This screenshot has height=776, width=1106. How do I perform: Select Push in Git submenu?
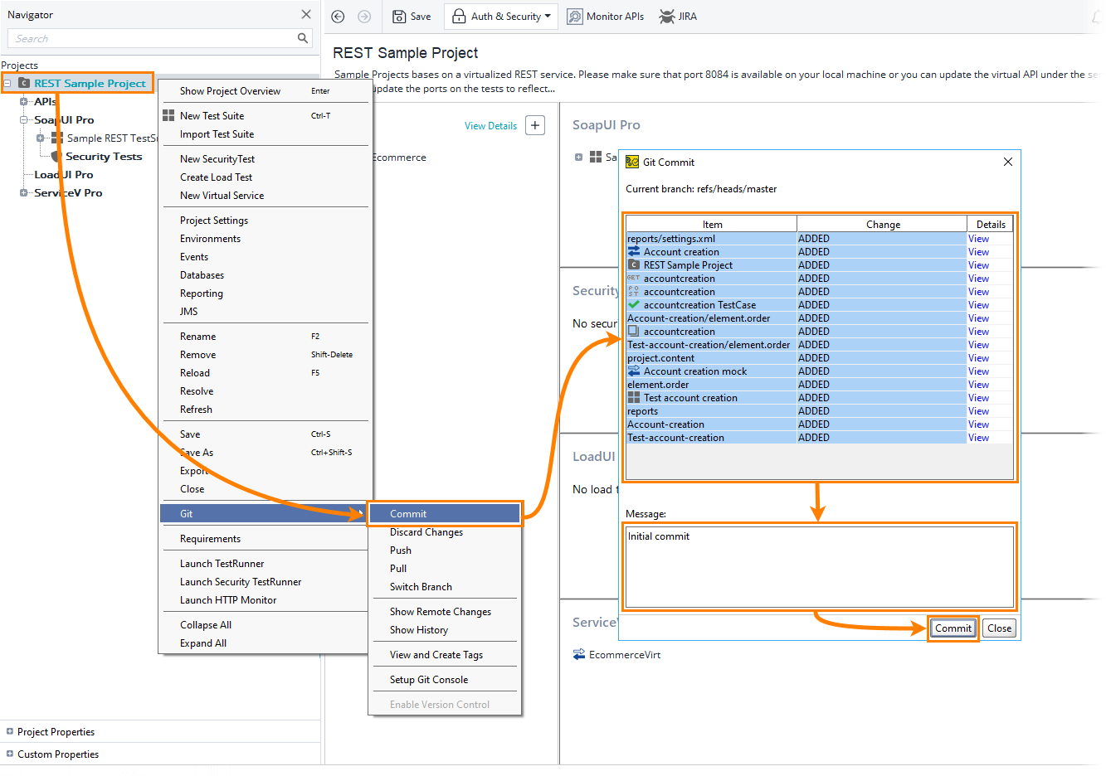[x=445, y=550]
